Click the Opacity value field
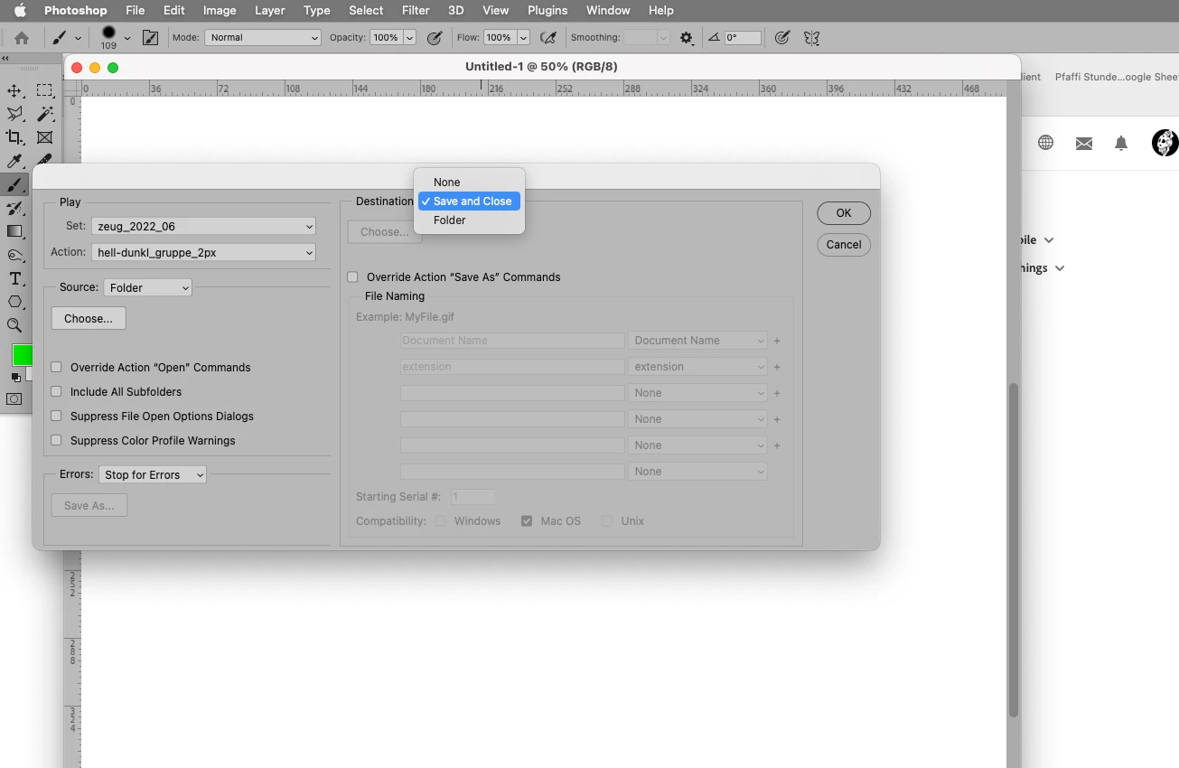This screenshot has width=1179, height=768. click(385, 38)
